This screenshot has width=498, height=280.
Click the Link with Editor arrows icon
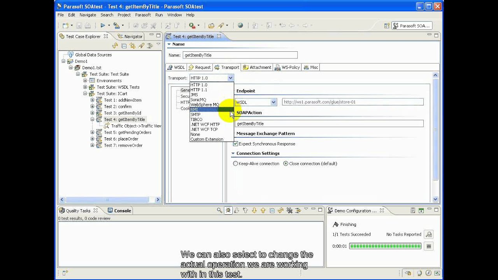click(133, 46)
